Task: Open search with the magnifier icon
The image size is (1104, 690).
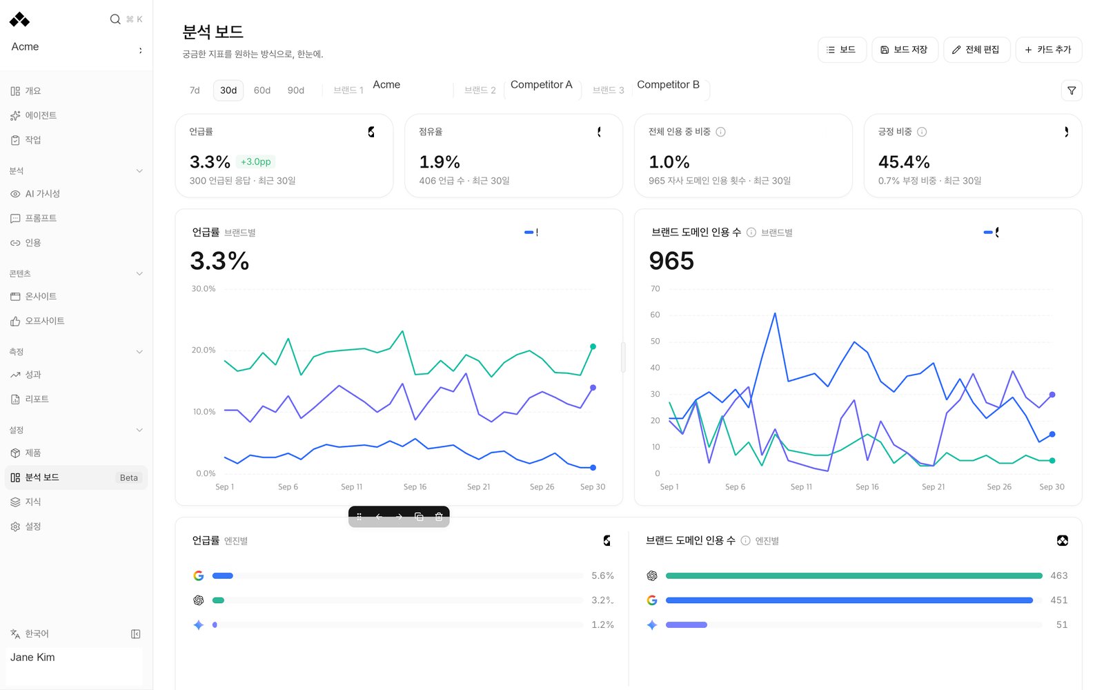Action: point(115,19)
